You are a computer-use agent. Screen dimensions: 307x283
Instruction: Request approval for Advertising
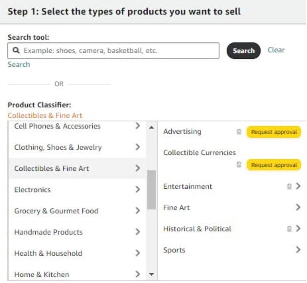click(274, 132)
